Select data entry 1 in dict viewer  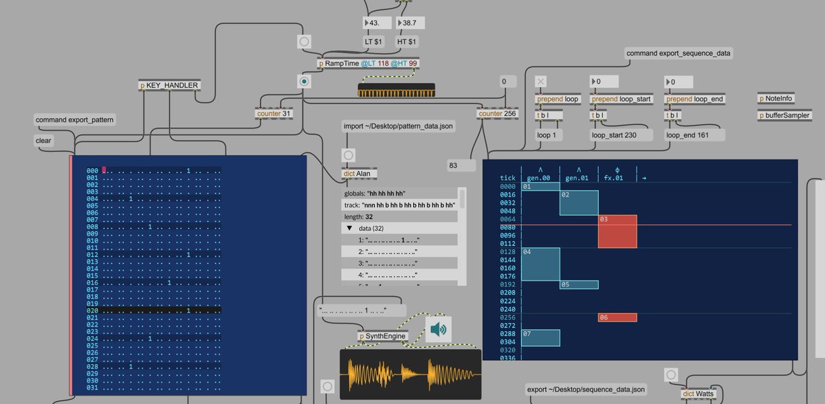[399, 240]
